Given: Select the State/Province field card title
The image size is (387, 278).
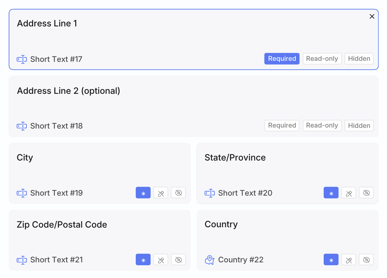Looking at the screenshot, I should point(235,158).
